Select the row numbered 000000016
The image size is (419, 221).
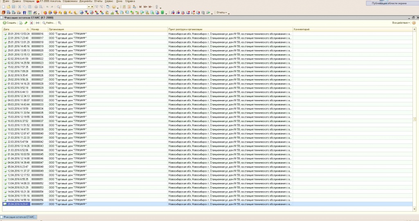coord(207,34)
